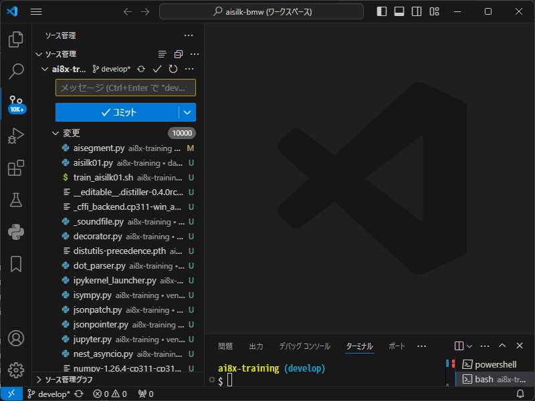Open more actions on the ソース管理 section header
535x401 pixels.
pyautogui.click(x=195, y=54)
